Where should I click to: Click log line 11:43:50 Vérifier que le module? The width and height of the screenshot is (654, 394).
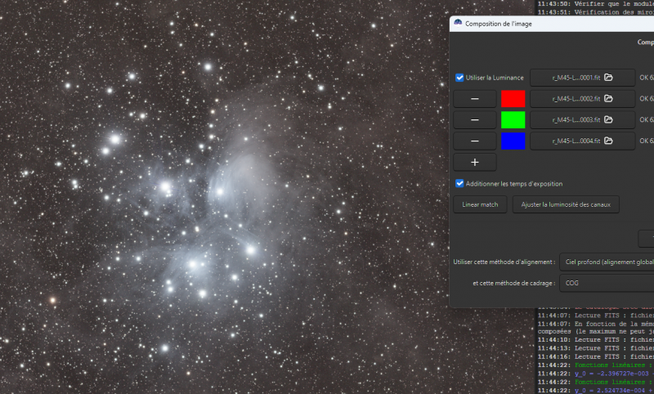[596, 4]
